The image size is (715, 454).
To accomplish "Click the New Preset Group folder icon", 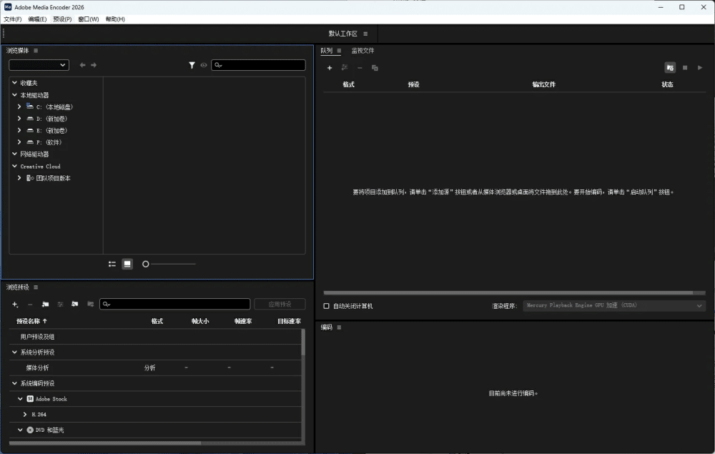I will (45, 304).
